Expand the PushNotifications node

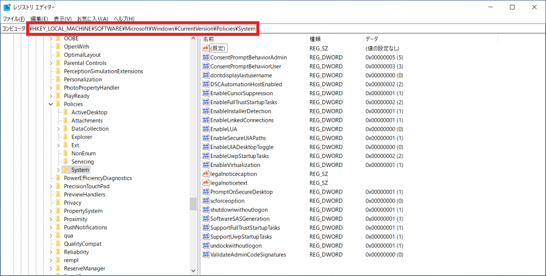pyautogui.click(x=51, y=228)
